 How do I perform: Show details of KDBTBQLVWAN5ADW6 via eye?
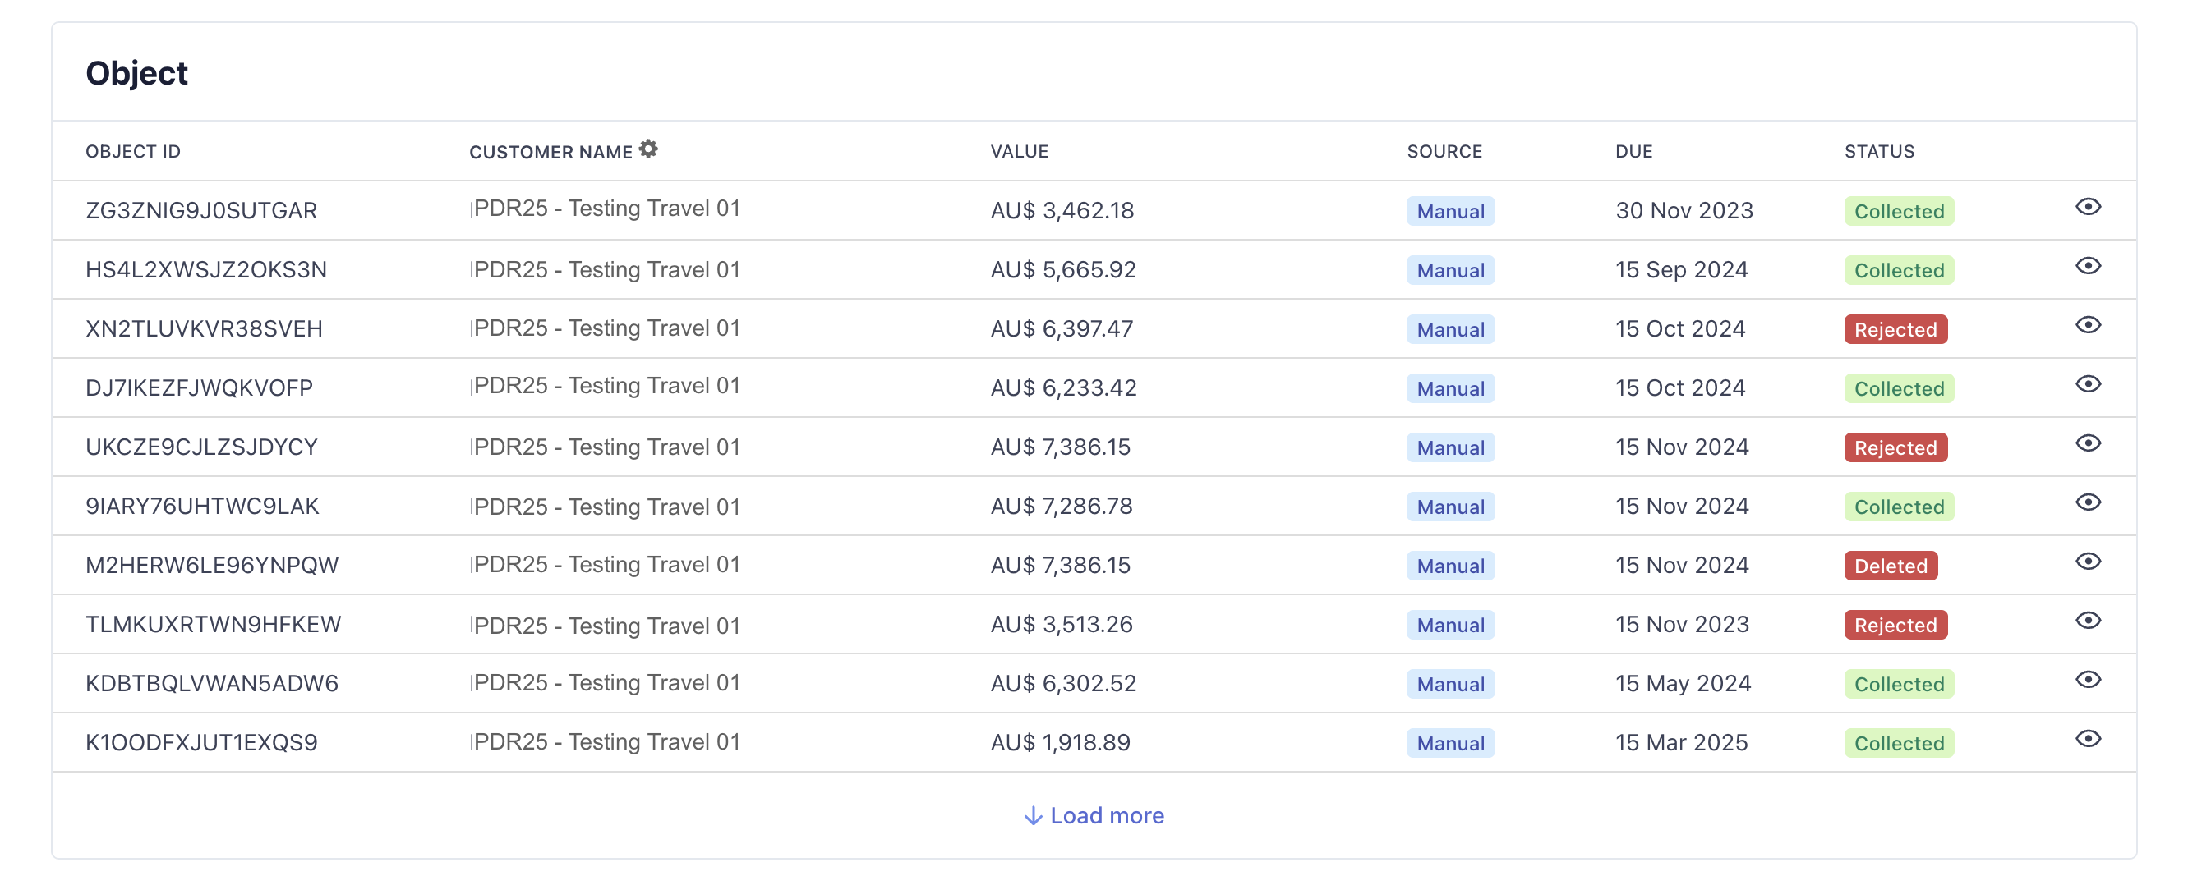pyautogui.click(x=2087, y=680)
